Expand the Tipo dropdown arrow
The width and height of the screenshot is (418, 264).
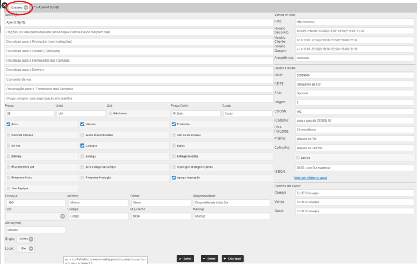62,216
